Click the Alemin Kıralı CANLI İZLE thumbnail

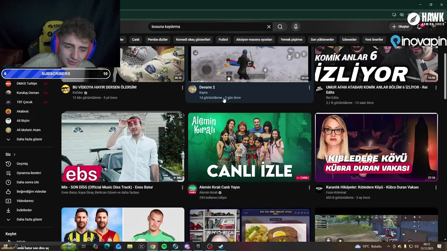click(x=250, y=147)
